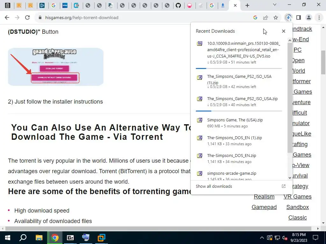
Task: Click the muted volume tray icon
Action: pos(285,238)
